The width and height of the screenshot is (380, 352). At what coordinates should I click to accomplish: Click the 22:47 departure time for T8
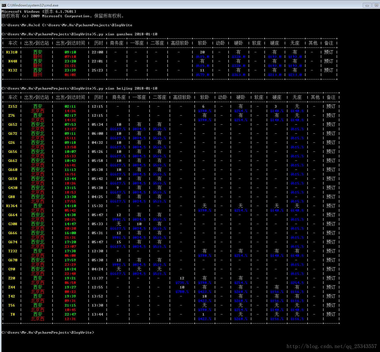pos(70,314)
